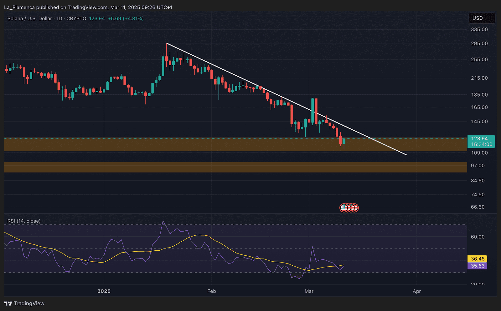Click the published by La_Flamenca caption
The width and height of the screenshot is (501, 311).
88,7
